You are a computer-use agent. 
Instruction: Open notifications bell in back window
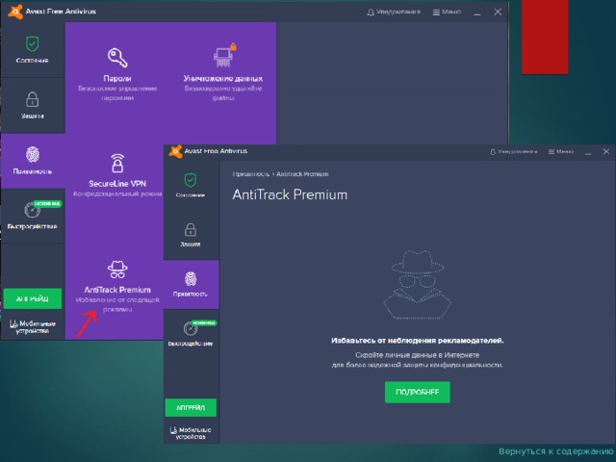(394, 13)
